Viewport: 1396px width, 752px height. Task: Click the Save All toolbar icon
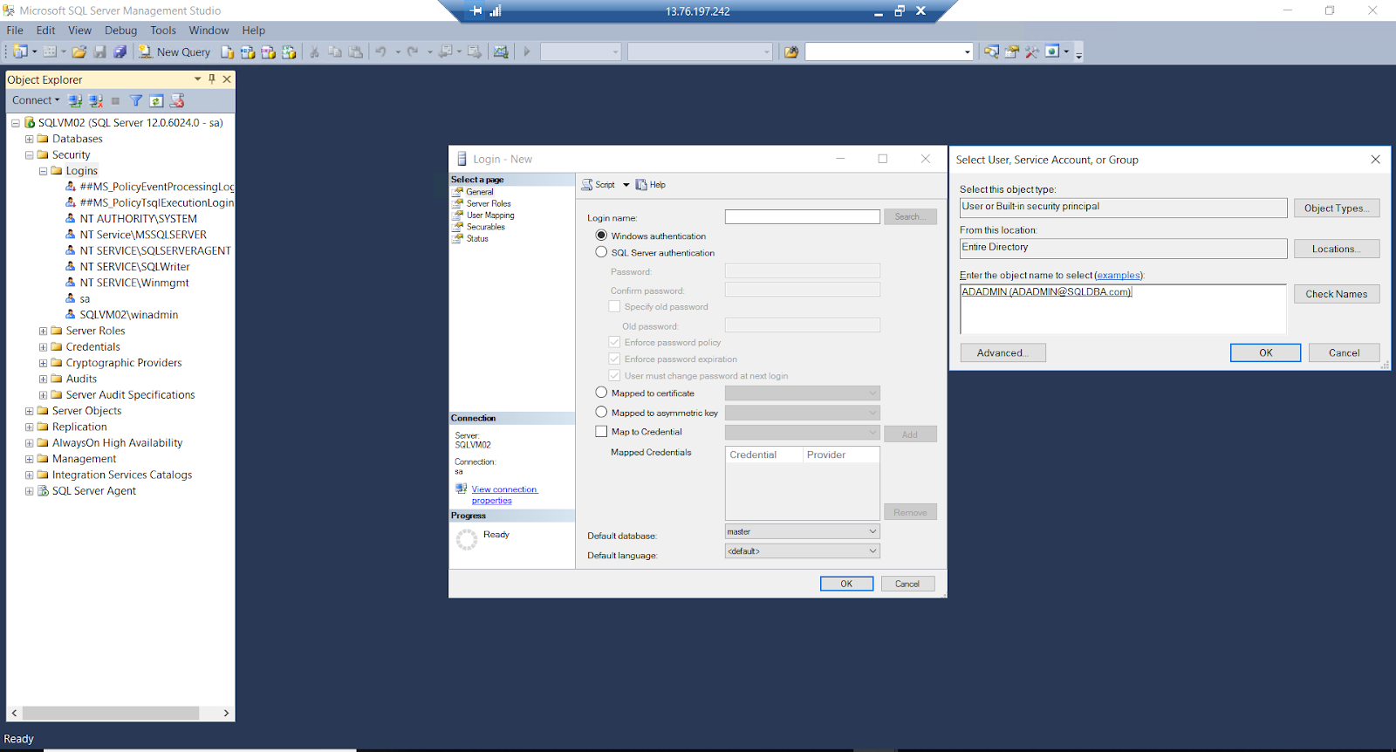point(120,52)
